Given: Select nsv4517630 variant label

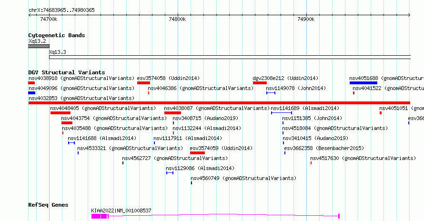Looking at the screenshot, I should [363, 159].
